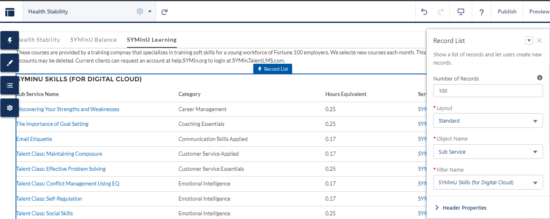Open the builder menu icon top-left
The width and height of the screenshot is (550, 219).
10,12
